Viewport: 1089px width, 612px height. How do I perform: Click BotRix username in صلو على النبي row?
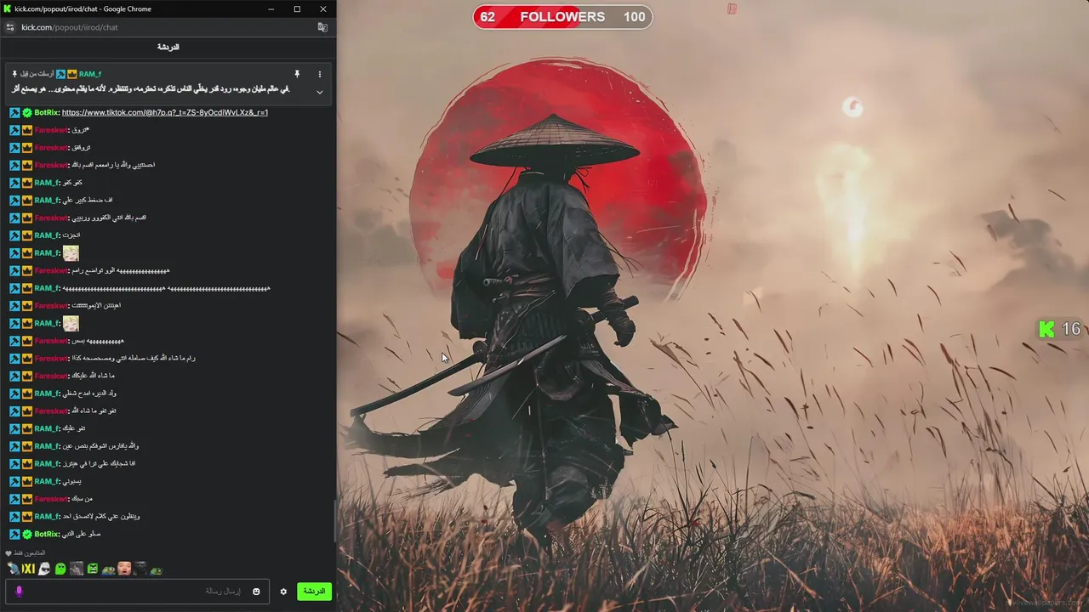pos(46,534)
